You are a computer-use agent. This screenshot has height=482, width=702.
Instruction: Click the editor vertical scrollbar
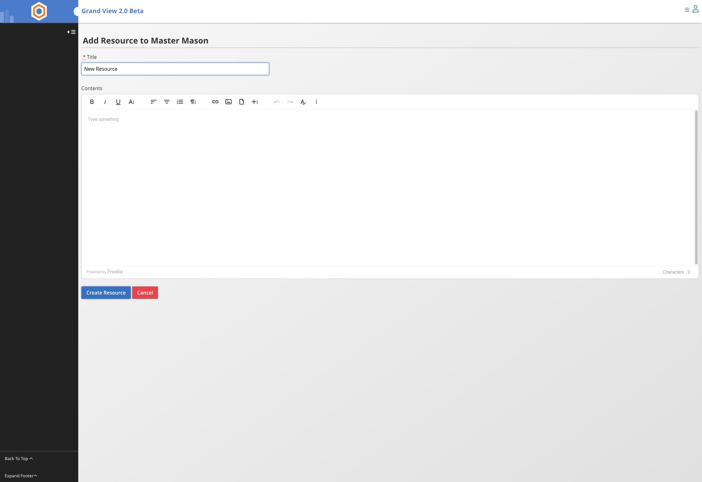click(696, 187)
